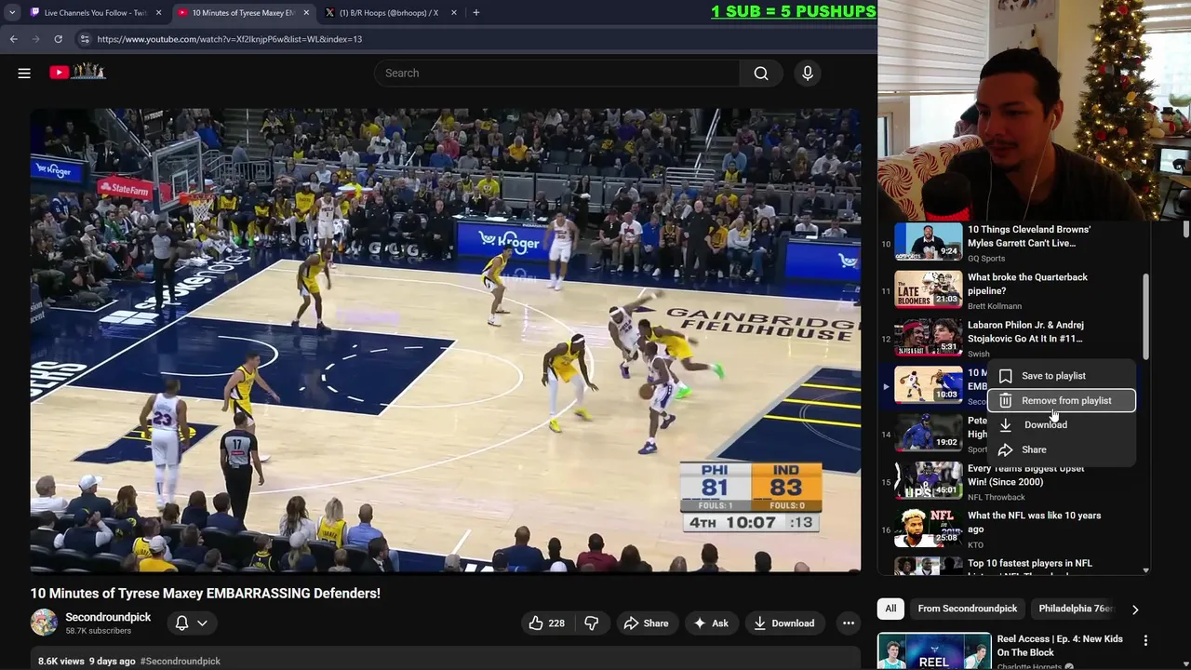Open more actions three-dot menu under video
Image resolution: width=1191 pixels, height=670 pixels.
[x=849, y=623]
